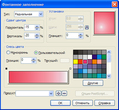Pick the white swatch in the palette
The image size is (119, 110).
coord(90,57)
